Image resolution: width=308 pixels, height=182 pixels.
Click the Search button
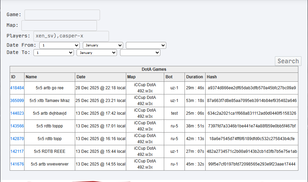tap(288, 61)
